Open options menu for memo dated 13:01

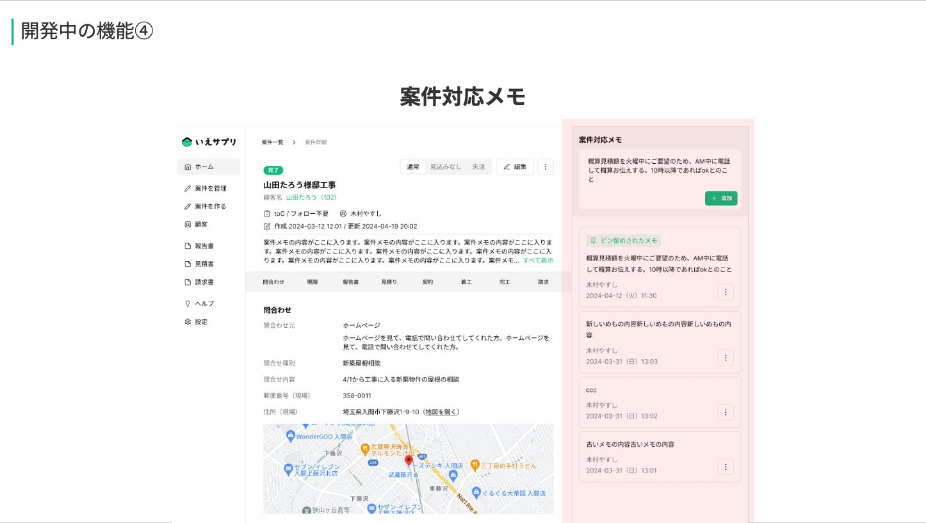(726, 467)
